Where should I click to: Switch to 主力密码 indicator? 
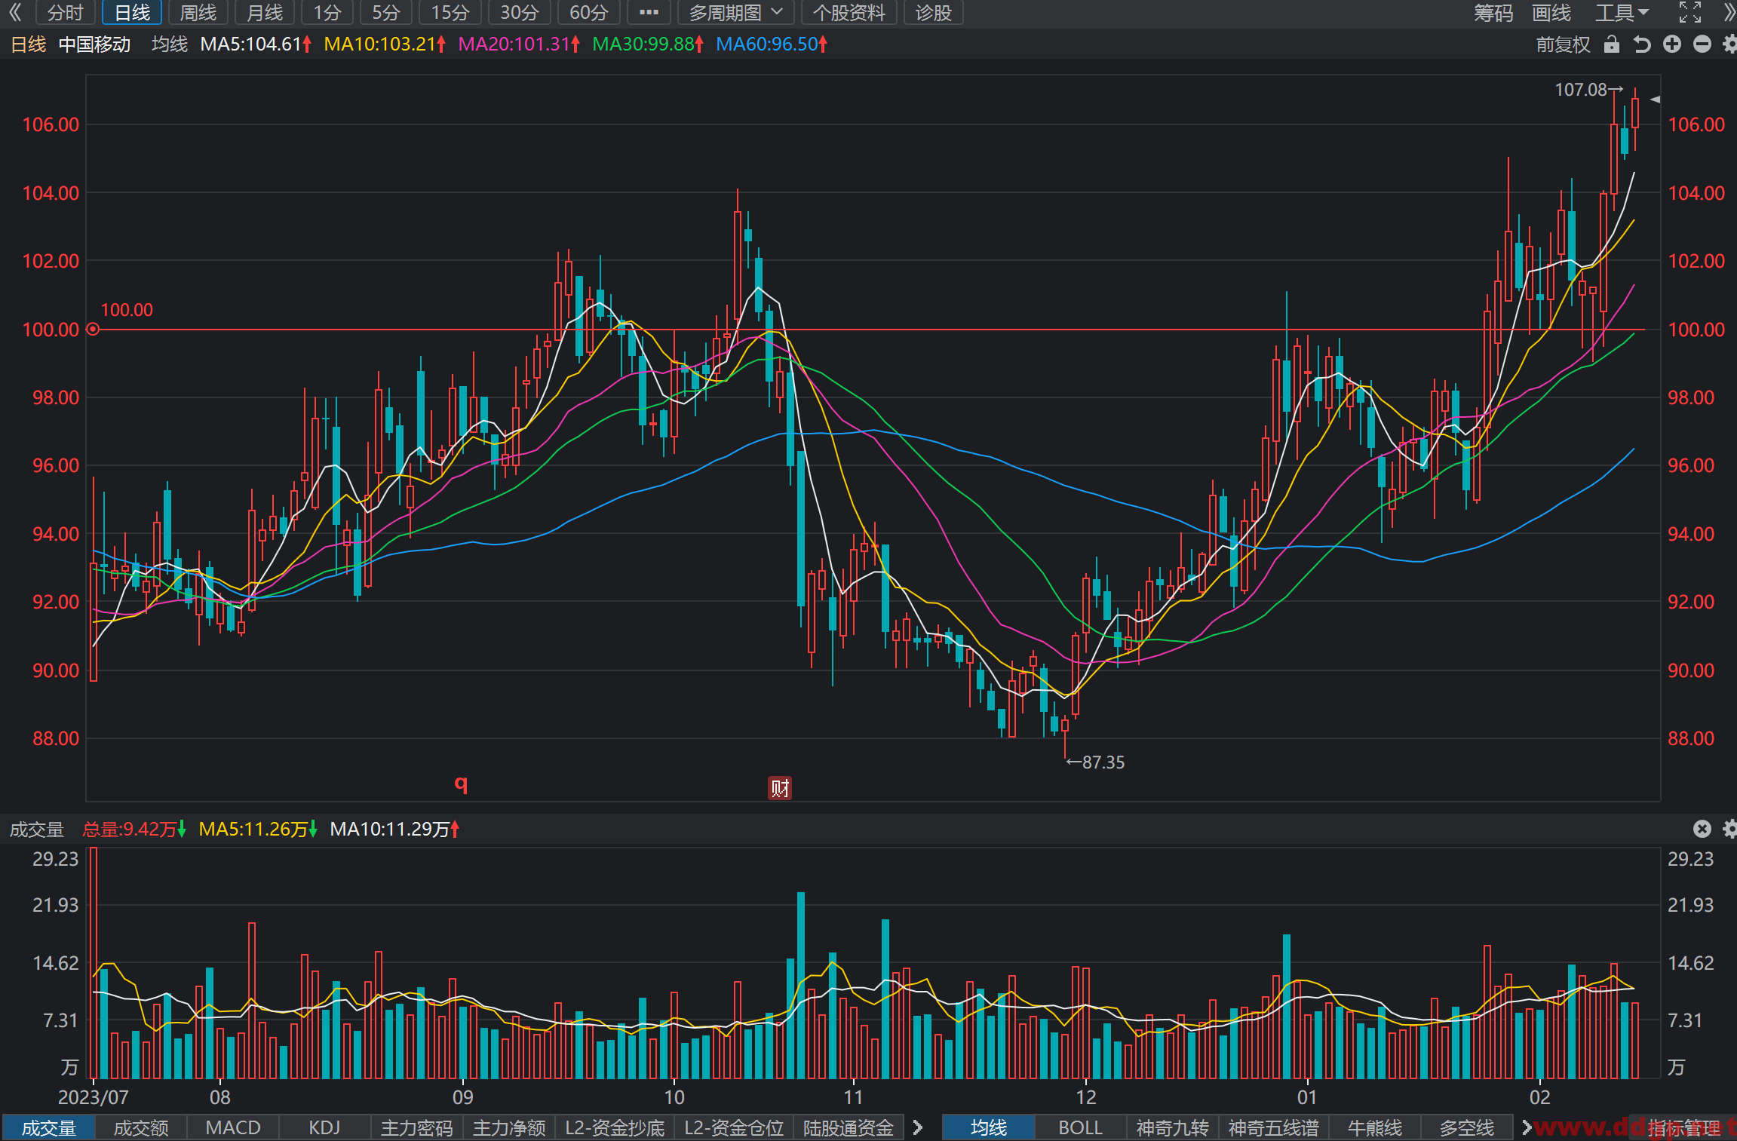(416, 1127)
